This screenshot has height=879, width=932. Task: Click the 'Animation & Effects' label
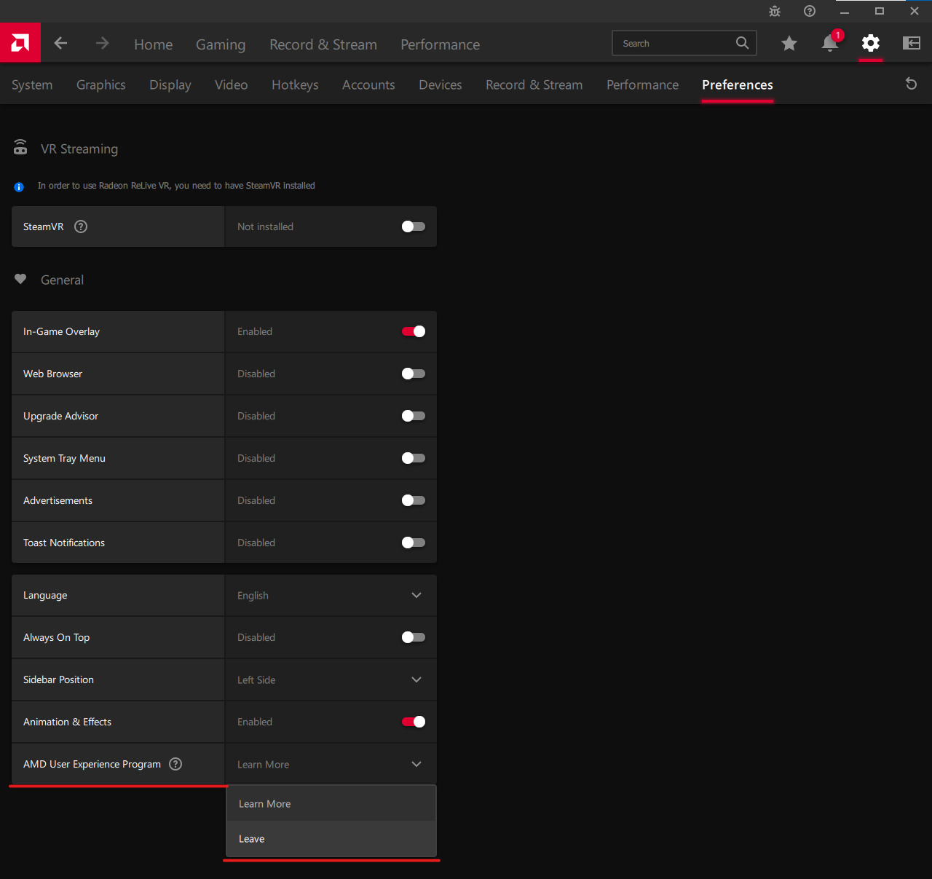point(67,722)
